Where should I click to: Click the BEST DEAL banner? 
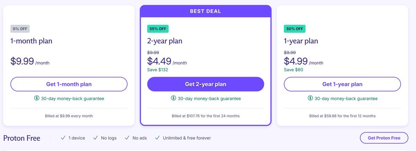point(206,11)
